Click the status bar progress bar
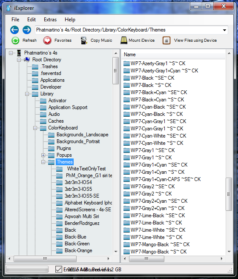The image size is (238, 279). (27, 269)
